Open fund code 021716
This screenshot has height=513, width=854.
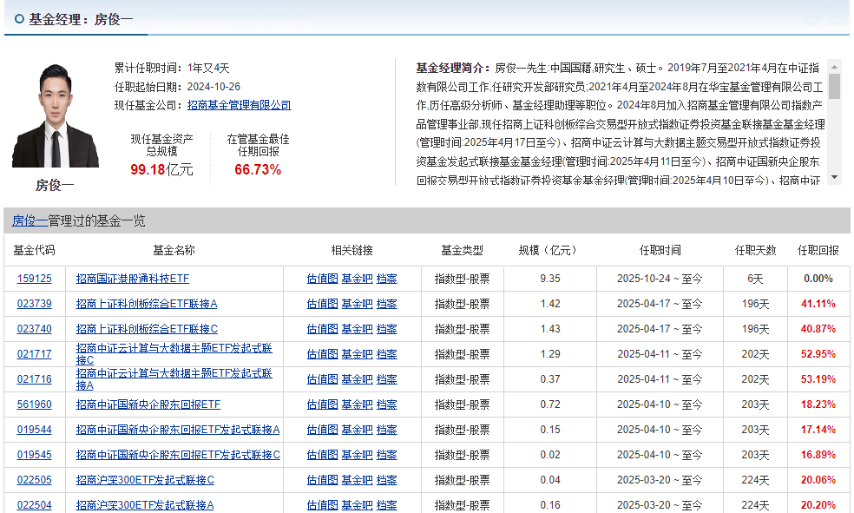click(35, 379)
